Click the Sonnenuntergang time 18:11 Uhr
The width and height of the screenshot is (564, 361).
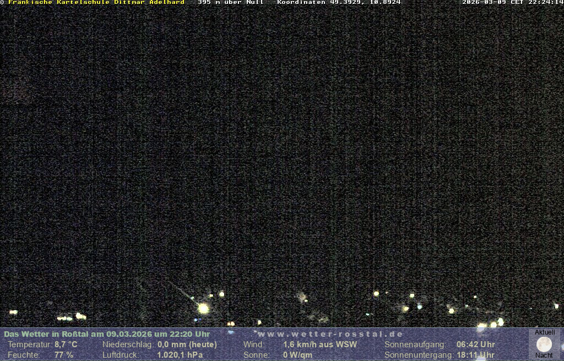coord(475,355)
